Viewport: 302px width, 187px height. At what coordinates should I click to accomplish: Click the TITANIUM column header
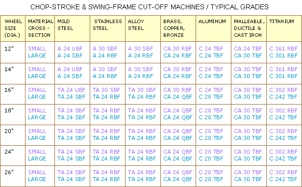tap(284, 28)
